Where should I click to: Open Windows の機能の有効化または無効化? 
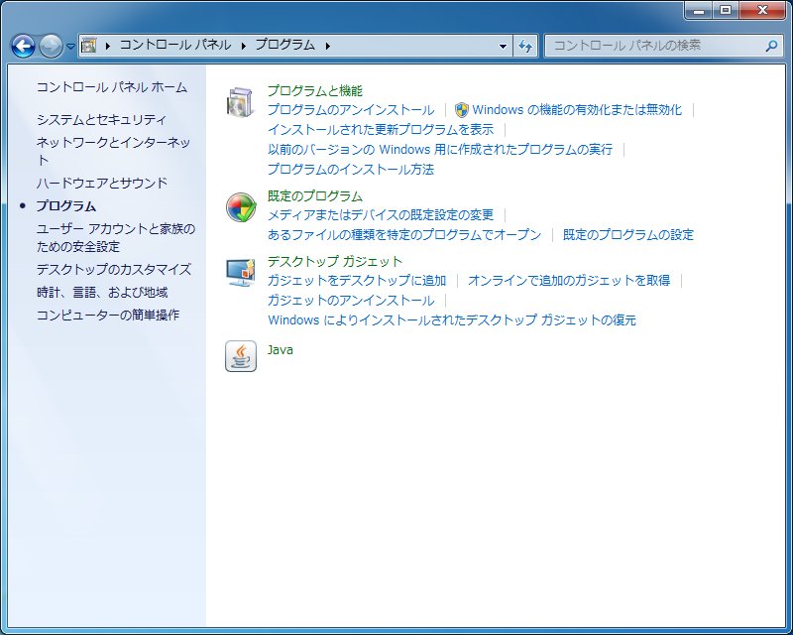(x=577, y=110)
